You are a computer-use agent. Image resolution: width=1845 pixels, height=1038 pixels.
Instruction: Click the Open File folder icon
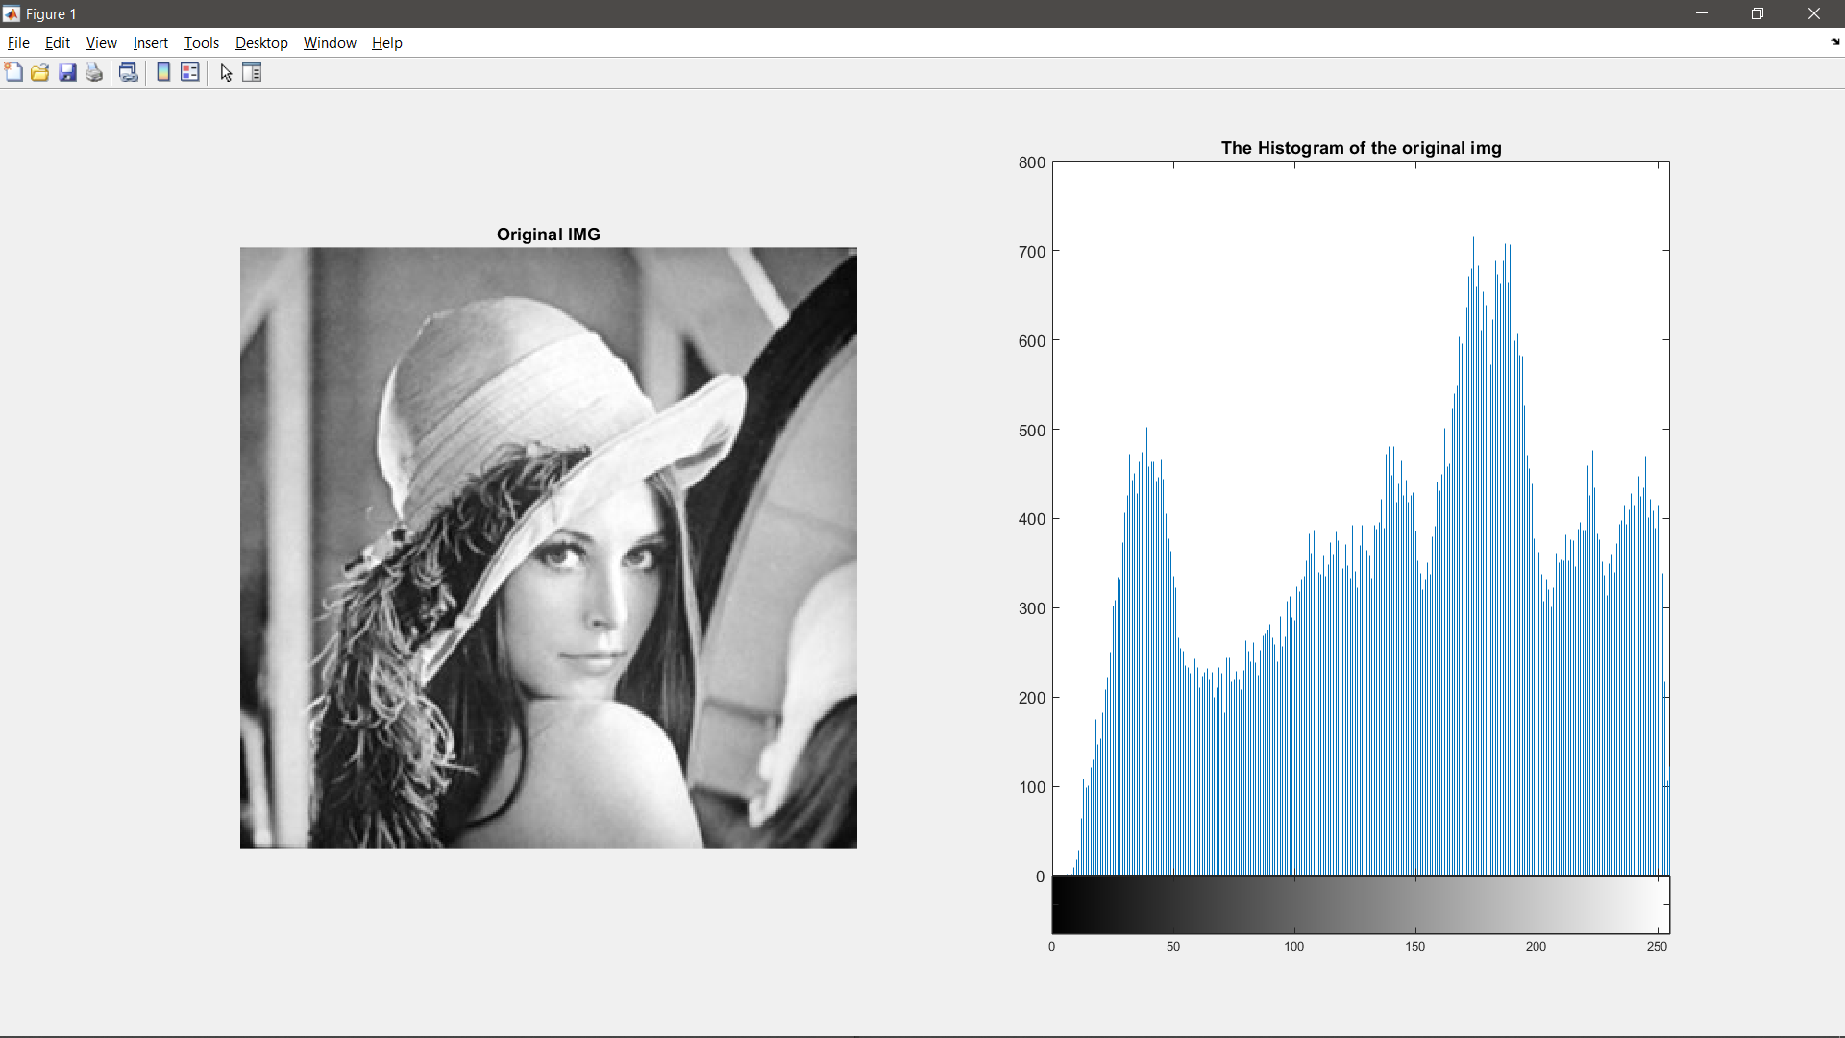tap(40, 73)
